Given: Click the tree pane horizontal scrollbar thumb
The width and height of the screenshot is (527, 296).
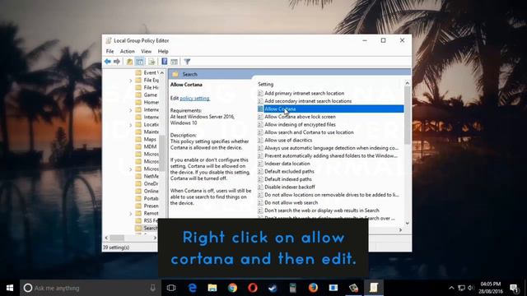Looking at the screenshot, I should [117, 238].
